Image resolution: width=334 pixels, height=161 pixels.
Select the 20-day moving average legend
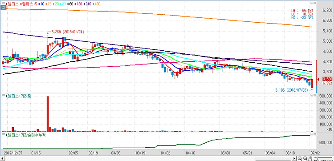(56, 4)
